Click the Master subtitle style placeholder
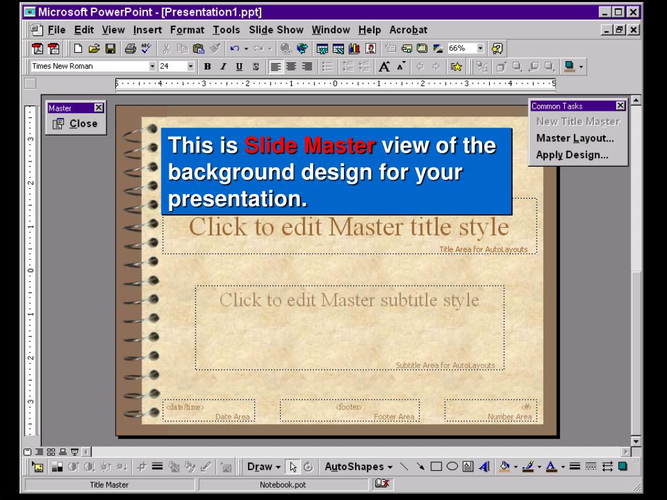667x500 pixels. click(350, 328)
